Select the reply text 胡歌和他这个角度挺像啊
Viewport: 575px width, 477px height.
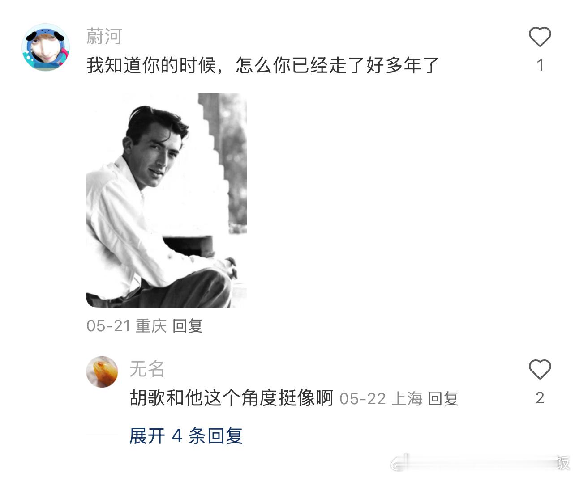(232, 397)
